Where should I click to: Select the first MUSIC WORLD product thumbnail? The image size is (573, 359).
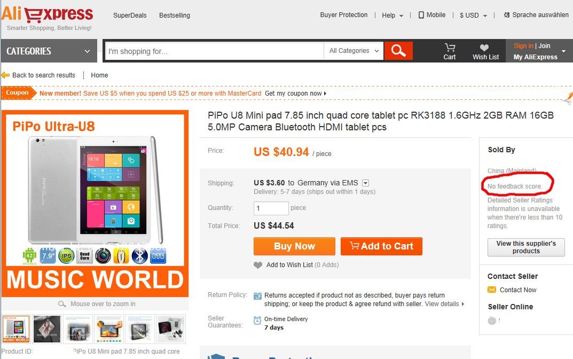[16, 329]
